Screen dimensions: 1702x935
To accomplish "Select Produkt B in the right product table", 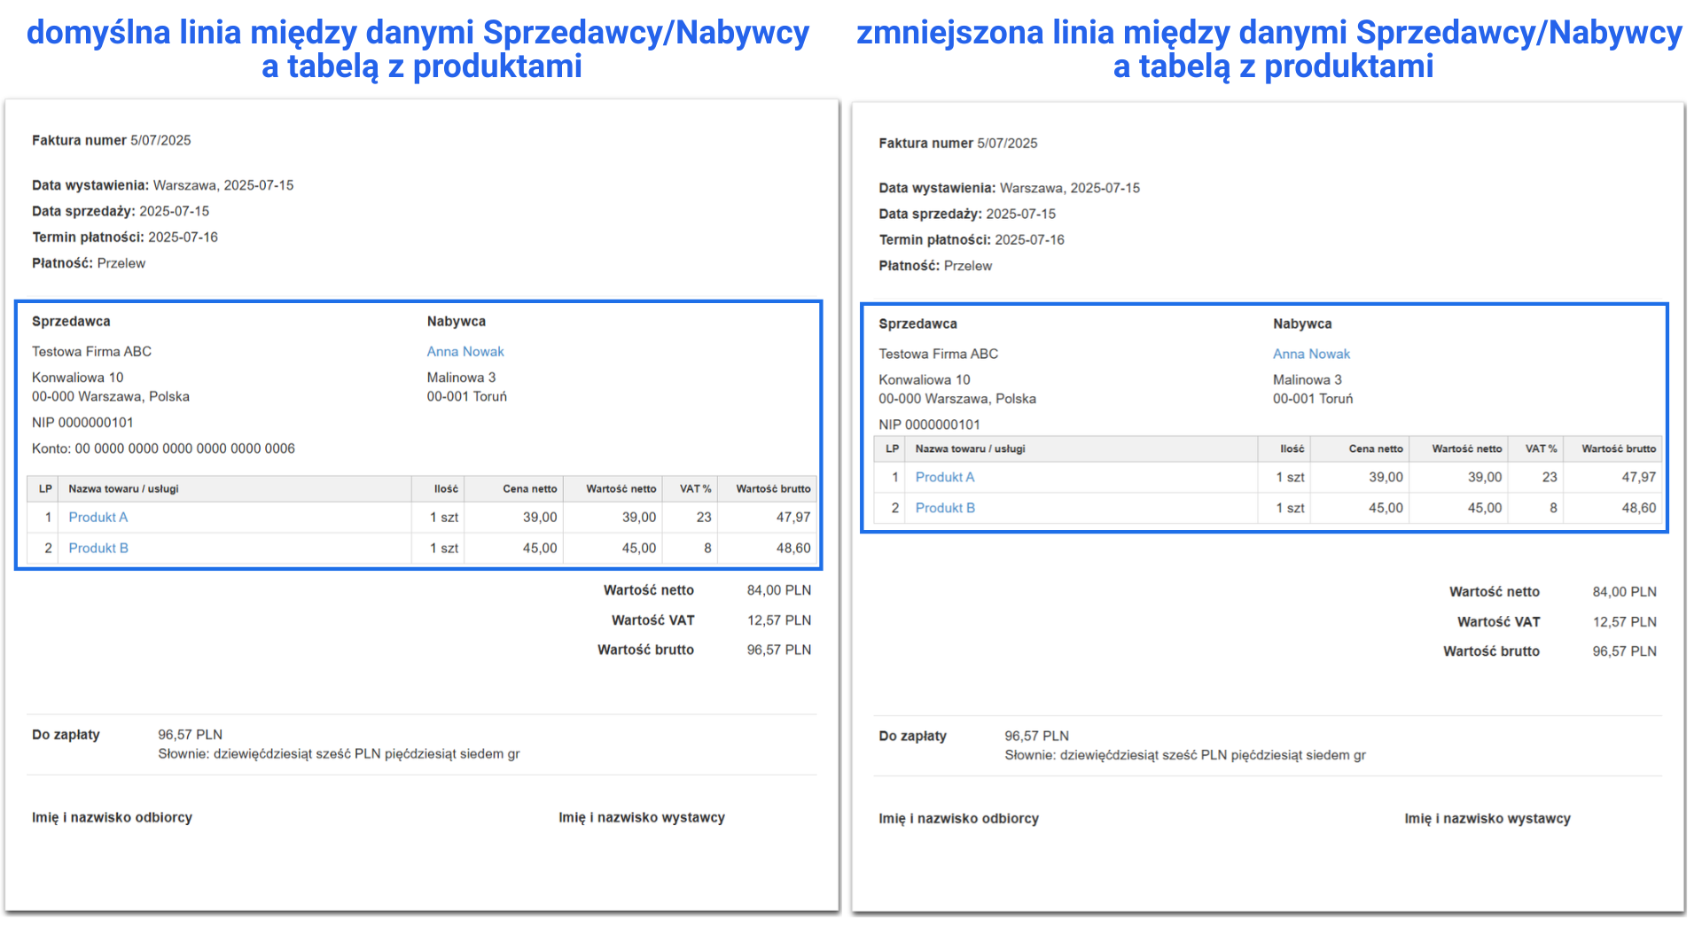I will click(945, 508).
